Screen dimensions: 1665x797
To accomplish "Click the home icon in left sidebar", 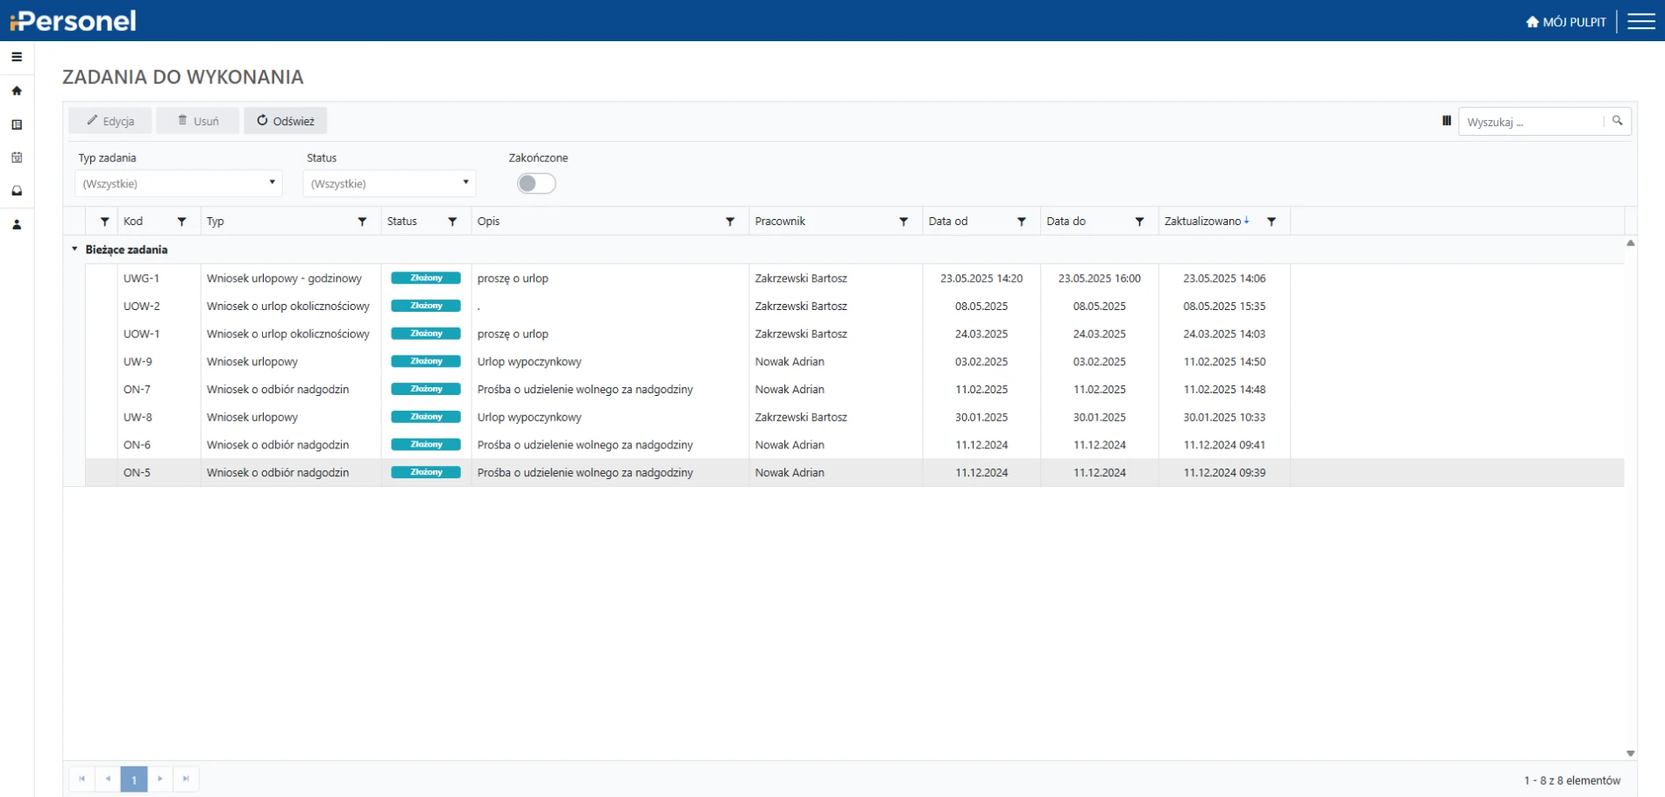I will [17, 91].
